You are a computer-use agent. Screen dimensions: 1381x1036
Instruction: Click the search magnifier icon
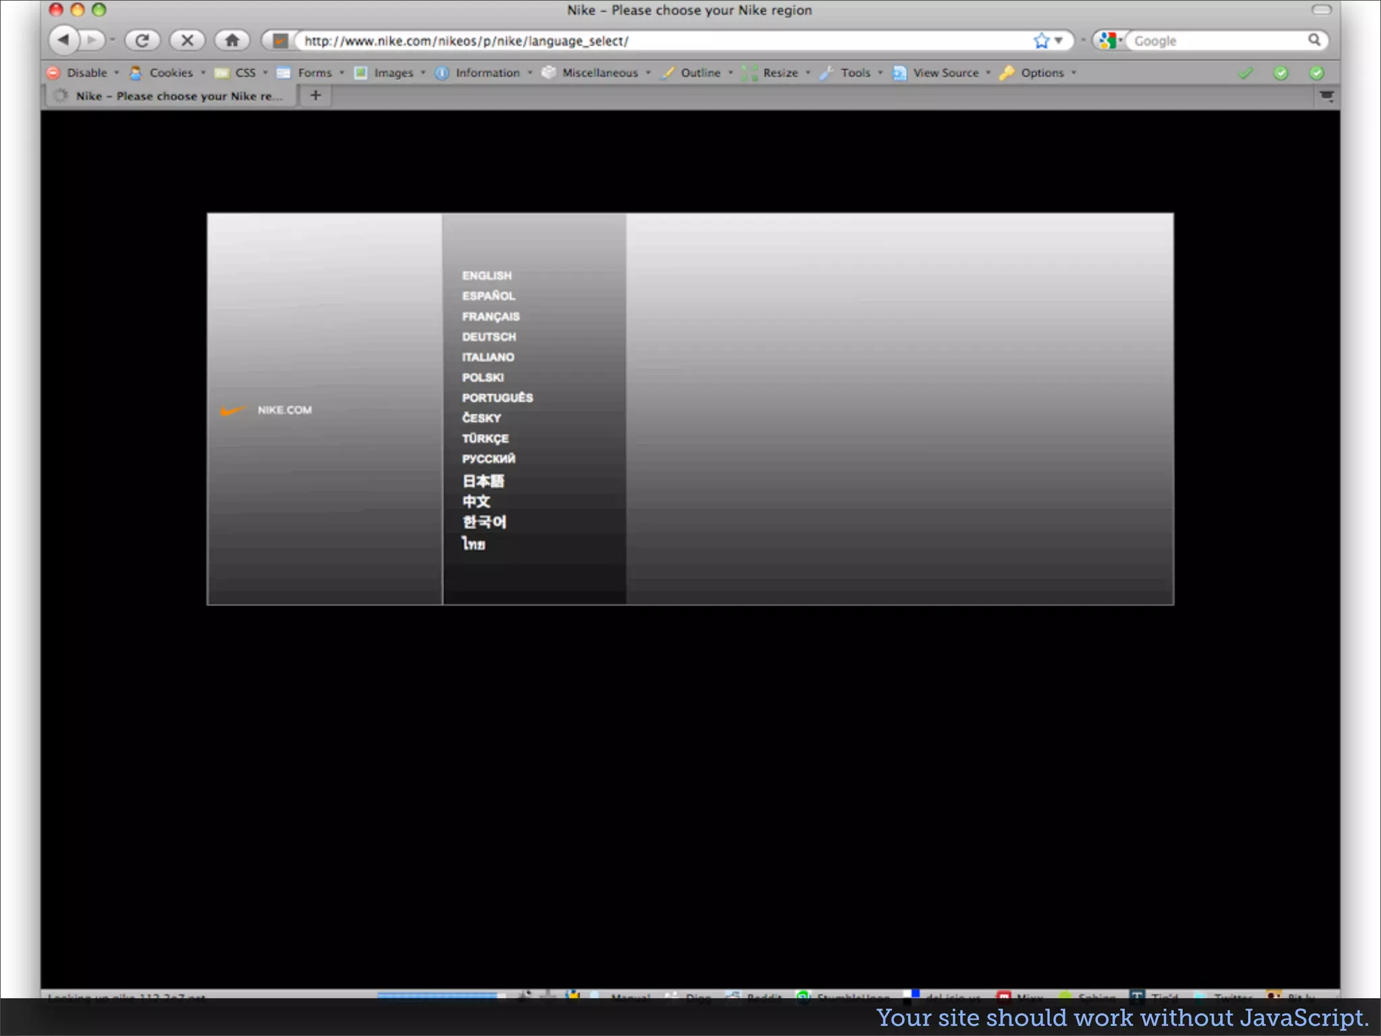pyautogui.click(x=1314, y=40)
